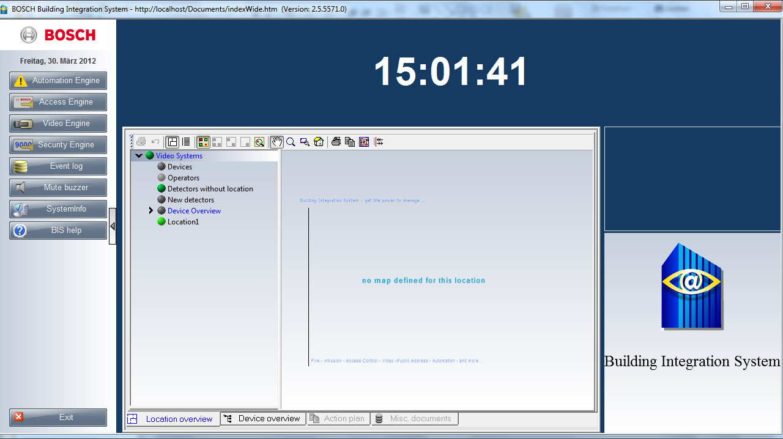Open SystemInfo
The width and height of the screenshot is (783, 439).
point(58,209)
